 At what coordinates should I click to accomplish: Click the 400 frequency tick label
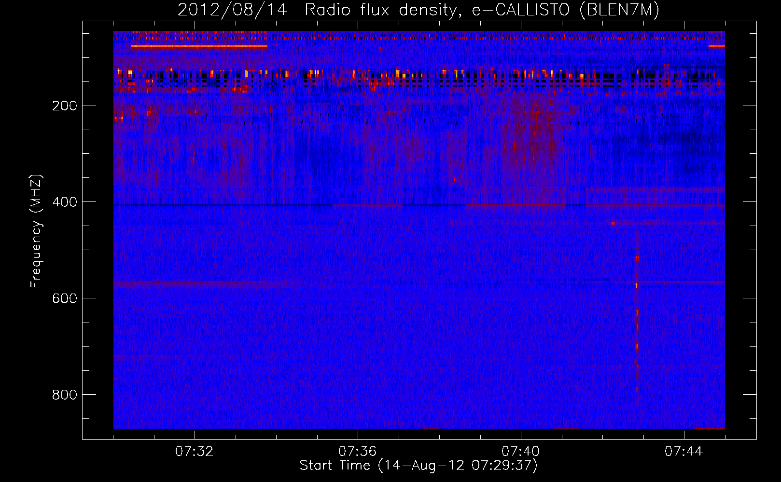click(65, 202)
